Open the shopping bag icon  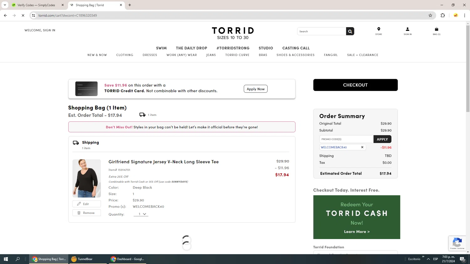tap(436, 31)
